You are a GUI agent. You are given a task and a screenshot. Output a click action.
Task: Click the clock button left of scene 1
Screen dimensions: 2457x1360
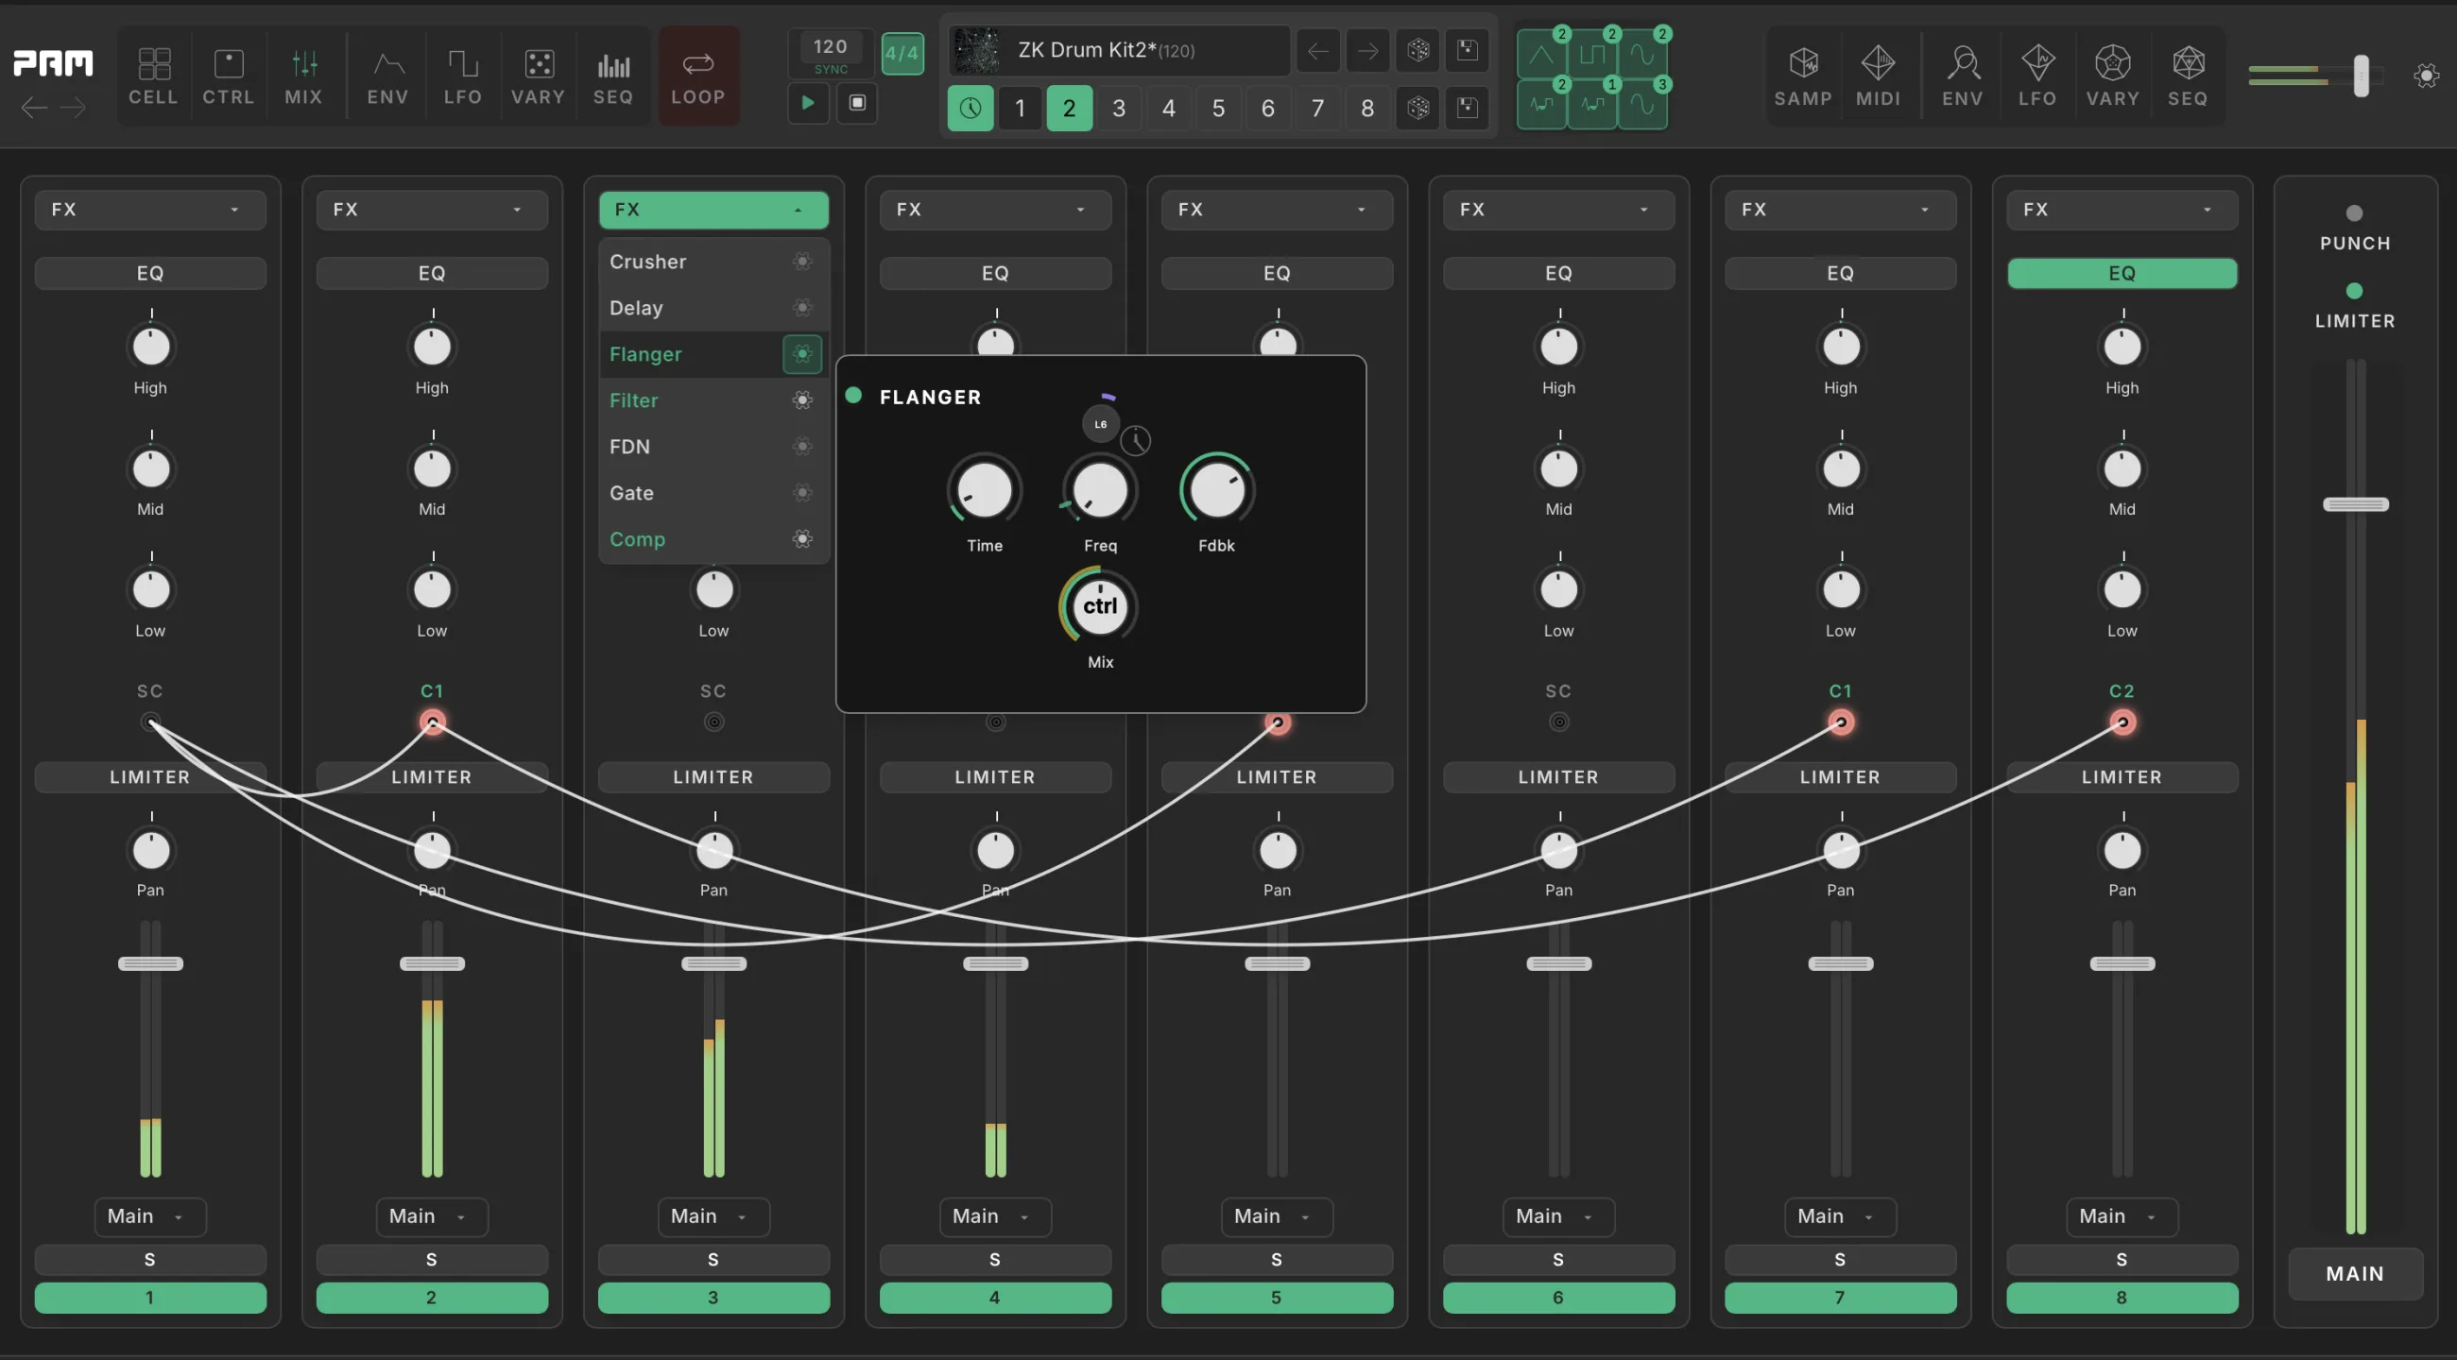(970, 108)
